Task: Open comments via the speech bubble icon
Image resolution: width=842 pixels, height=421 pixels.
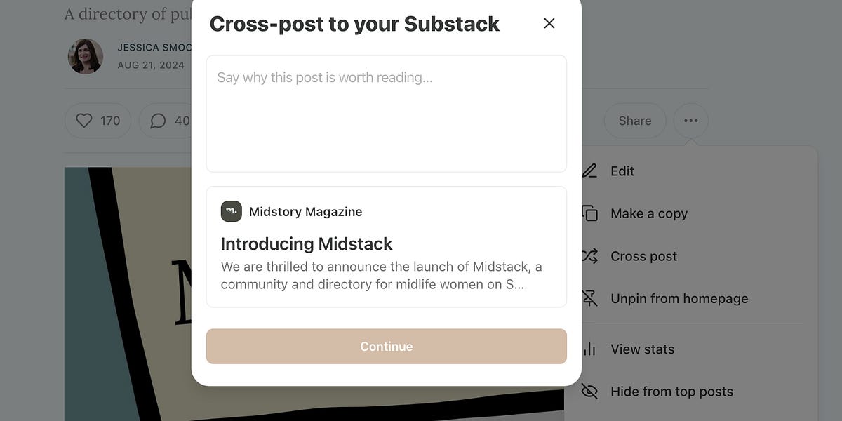Action: [x=157, y=121]
